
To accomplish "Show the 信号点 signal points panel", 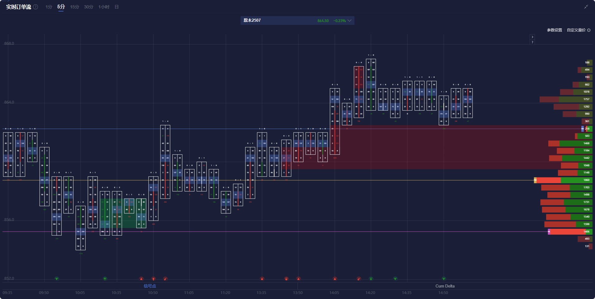I will coord(150,286).
